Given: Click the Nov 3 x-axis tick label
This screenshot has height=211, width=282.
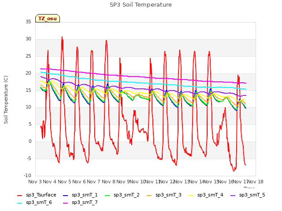Looking at the screenshot, I should (35, 182).
